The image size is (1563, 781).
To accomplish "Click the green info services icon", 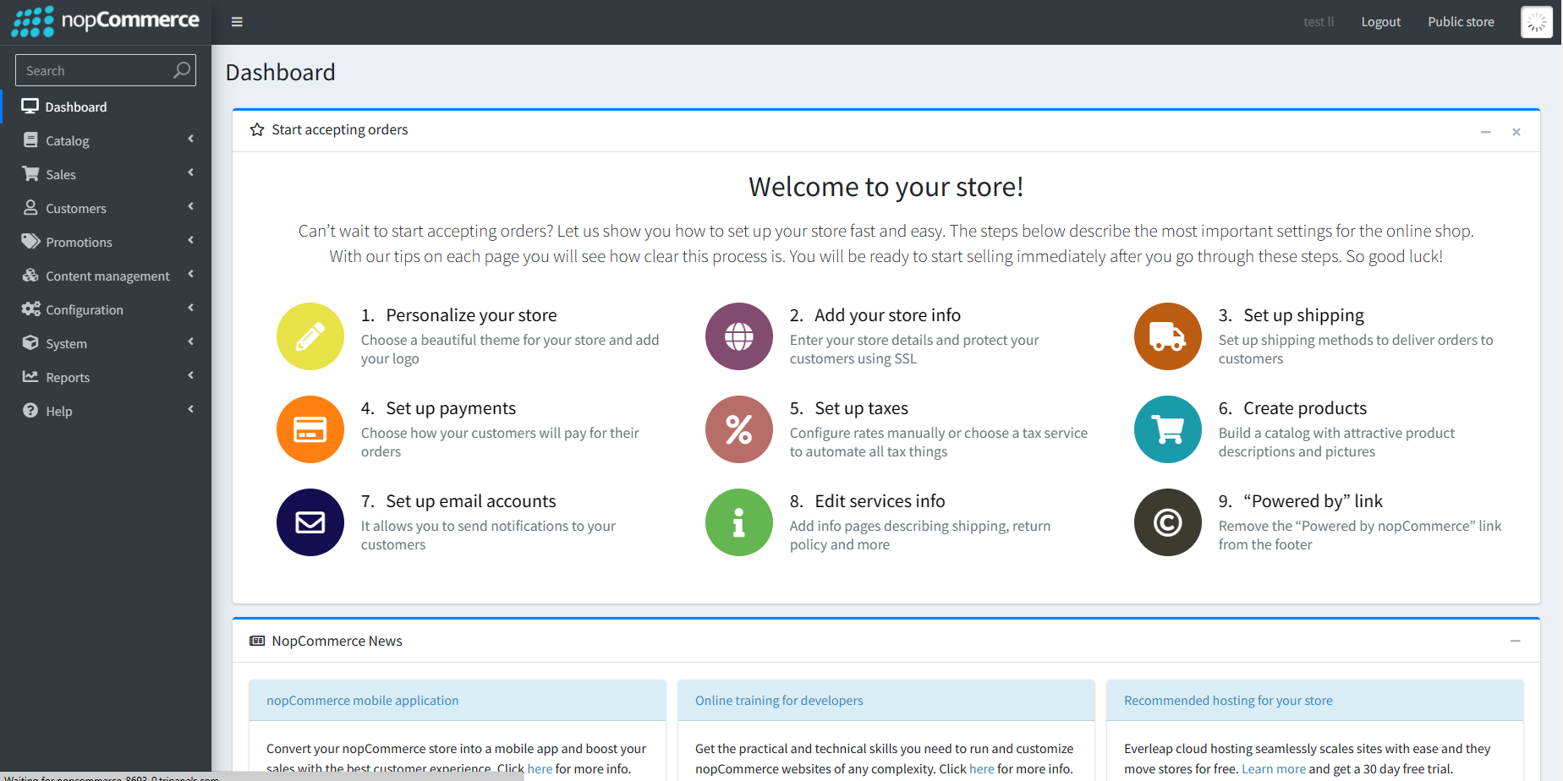I will (x=739, y=522).
